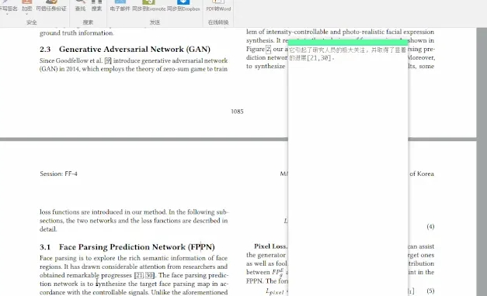The image size is (487, 296).
Task: Click citation [30] in section 3.1
Action: (x=149, y=275)
